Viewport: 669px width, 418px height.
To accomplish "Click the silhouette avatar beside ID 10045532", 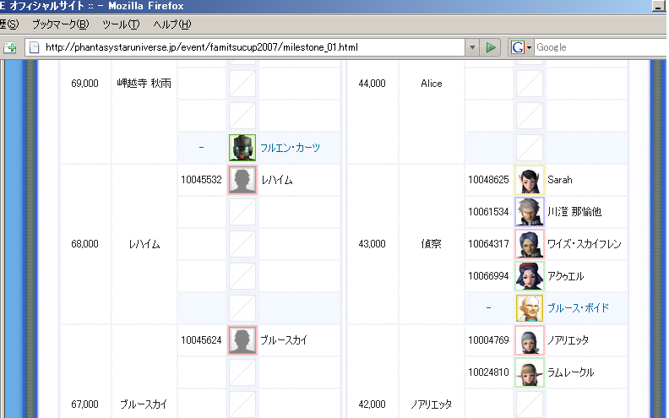I will [242, 180].
